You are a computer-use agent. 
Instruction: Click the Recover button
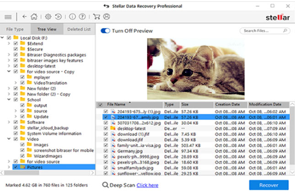pos(268,185)
